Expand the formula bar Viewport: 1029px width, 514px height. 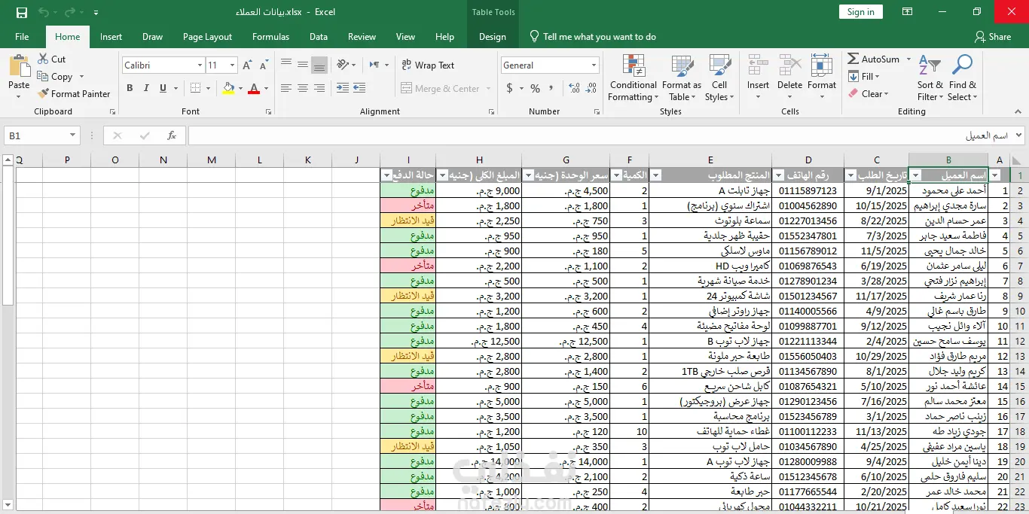coord(1019,135)
